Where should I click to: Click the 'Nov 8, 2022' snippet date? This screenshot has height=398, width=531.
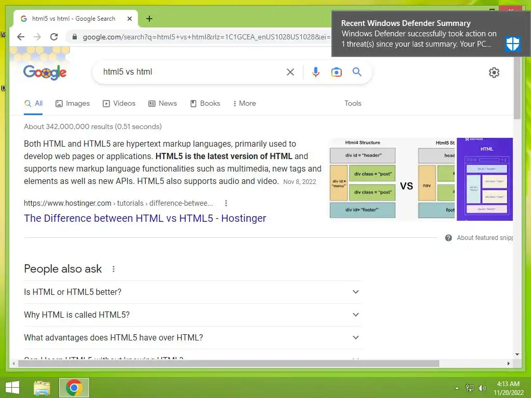click(x=299, y=182)
